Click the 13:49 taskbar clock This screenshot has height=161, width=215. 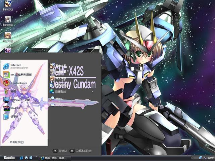pyautogui.click(x=210, y=158)
